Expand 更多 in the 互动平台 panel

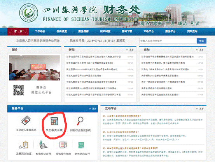pos(200,108)
